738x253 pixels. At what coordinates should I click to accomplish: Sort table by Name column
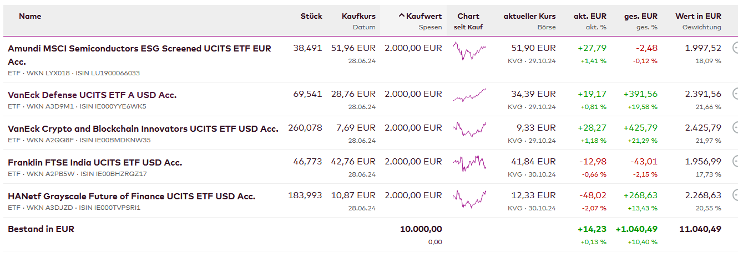pyautogui.click(x=30, y=16)
